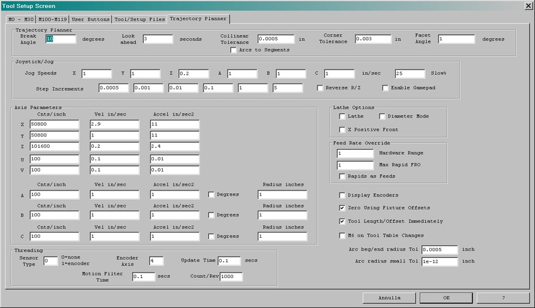This screenshot has width=535, height=308.
Task: Enable X Positive Front option
Action: click(x=342, y=128)
